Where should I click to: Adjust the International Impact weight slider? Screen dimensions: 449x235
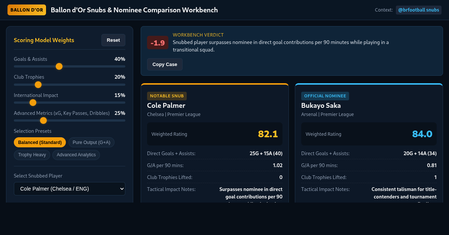(70, 102)
